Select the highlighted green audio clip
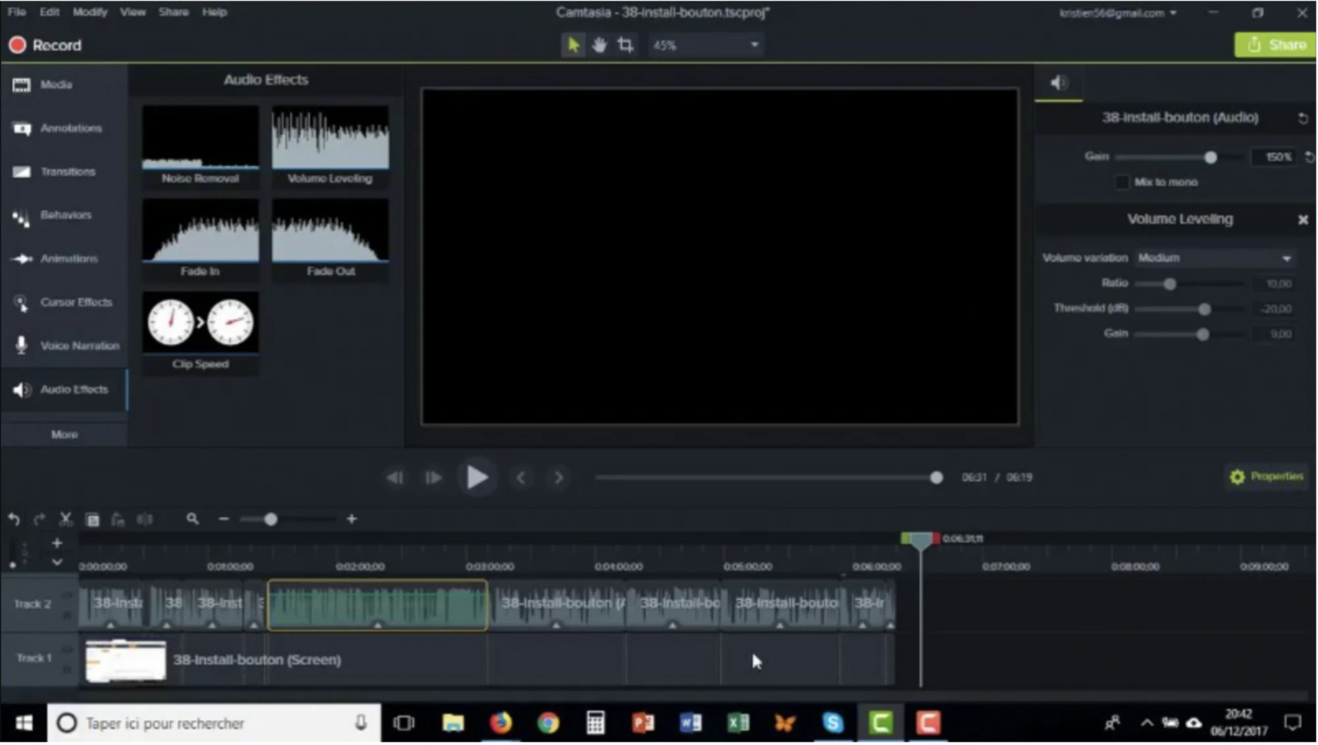Screen dimensions: 1318x745 [x=377, y=605]
